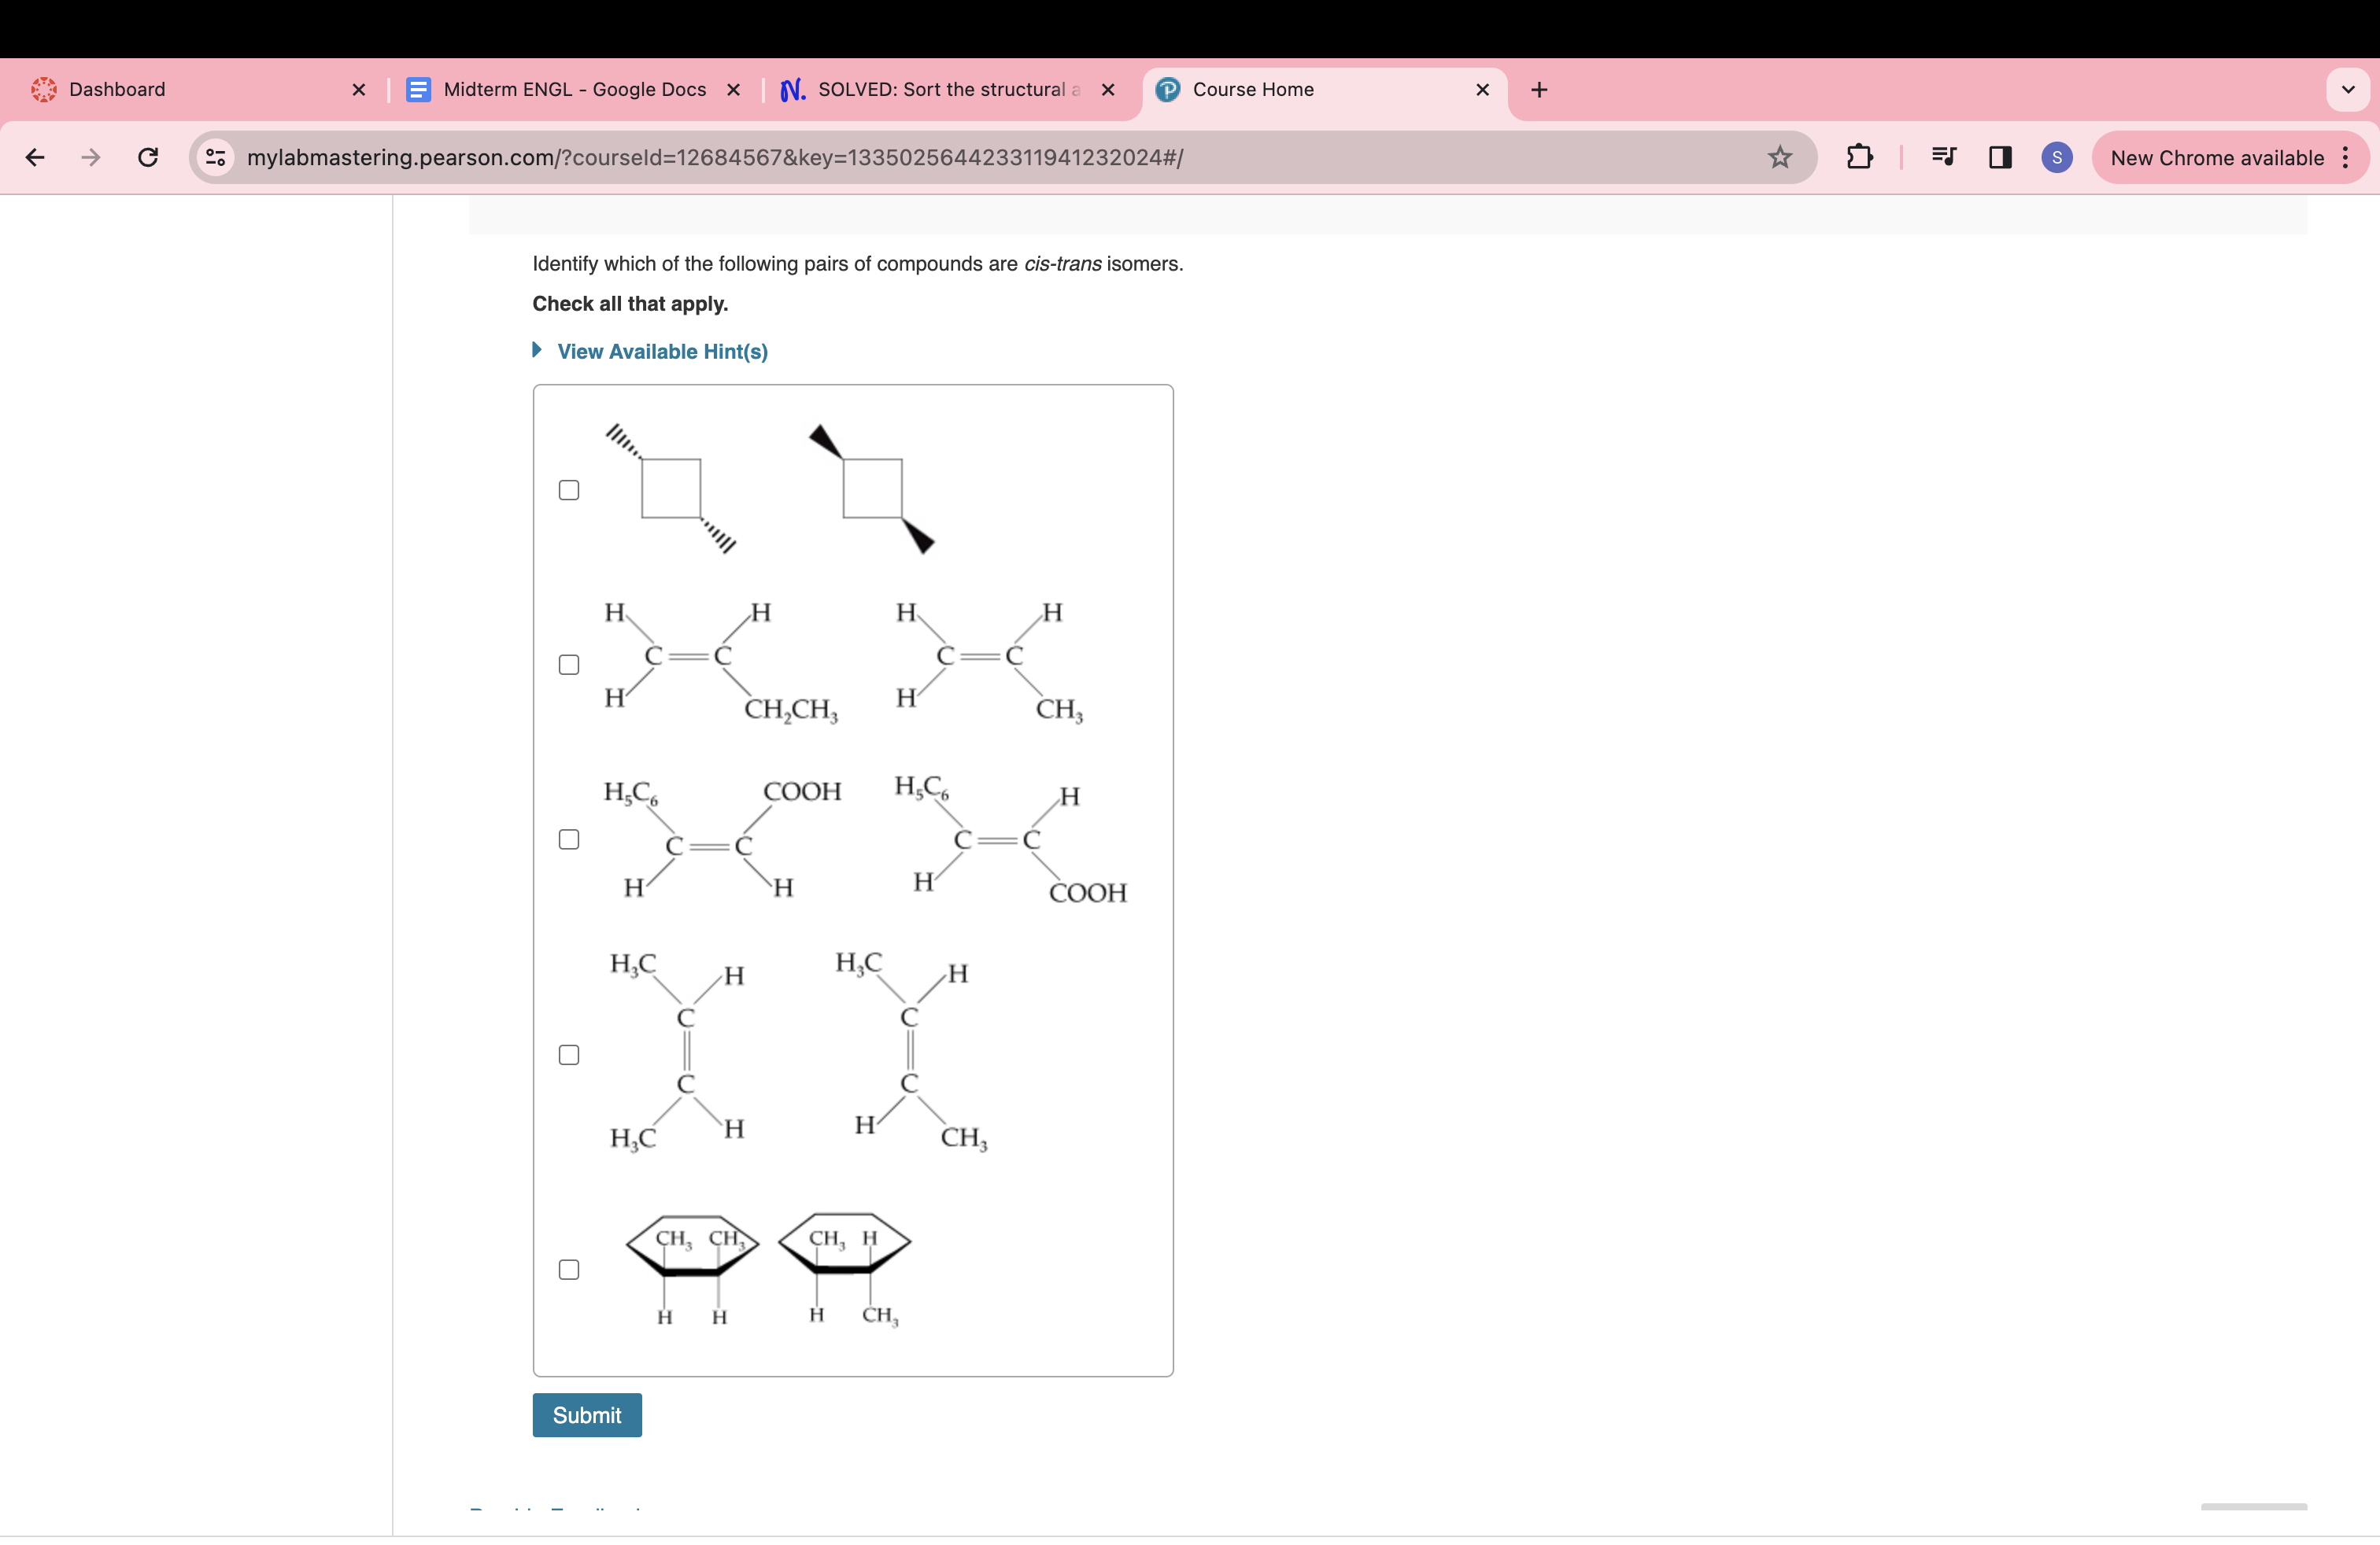Check the cyclohexane CH3 pair checkbox
The image size is (2380, 1545).
(569, 1269)
